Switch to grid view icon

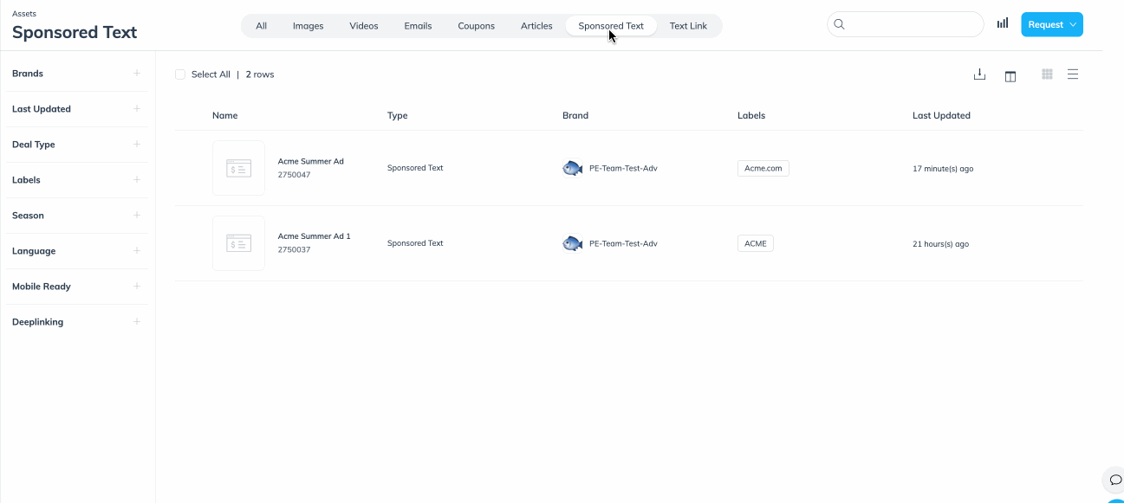(x=1047, y=74)
